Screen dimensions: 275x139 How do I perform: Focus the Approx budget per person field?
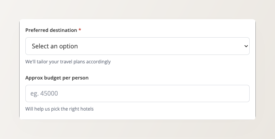point(137,93)
